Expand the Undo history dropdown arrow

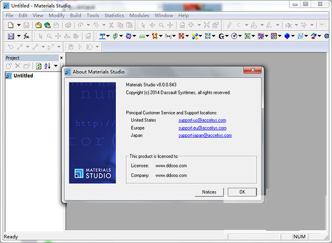click(x=88, y=25)
